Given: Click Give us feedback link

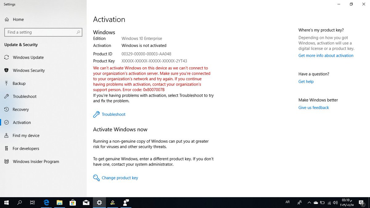Looking at the screenshot, I should point(314,107).
